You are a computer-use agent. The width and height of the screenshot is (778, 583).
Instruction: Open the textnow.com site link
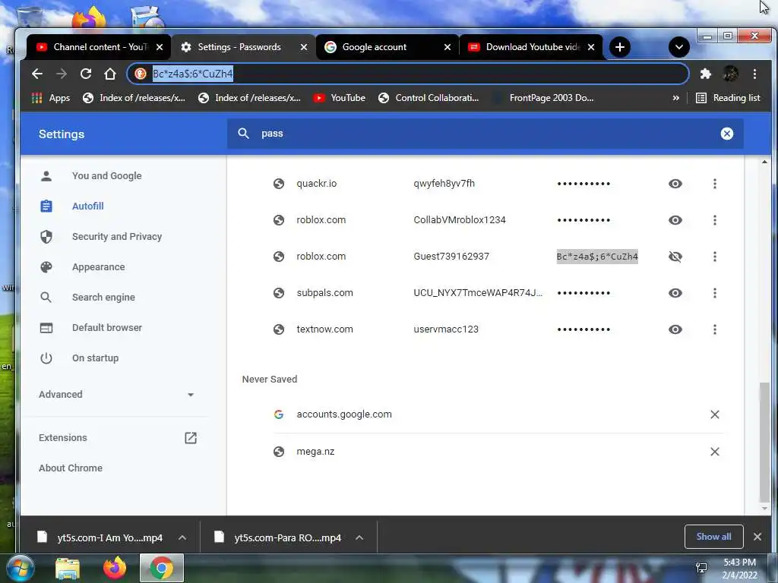click(324, 329)
